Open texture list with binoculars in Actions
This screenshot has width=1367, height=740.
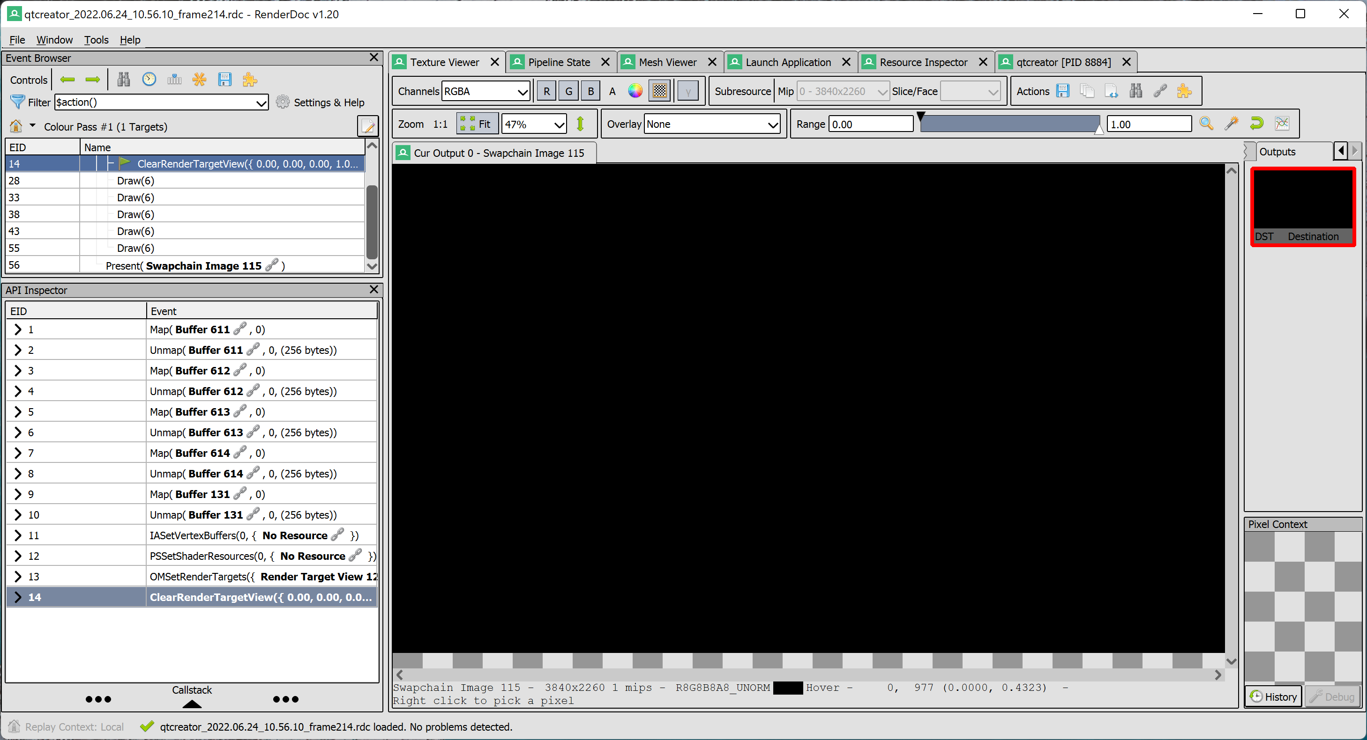coord(1135,91)
